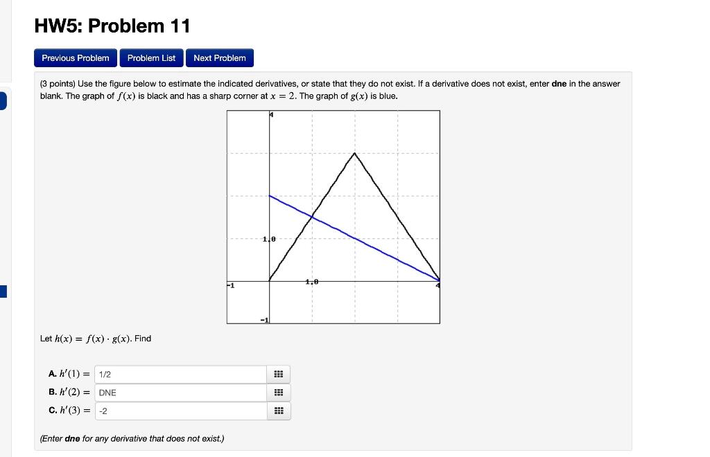Go back using the Previous Problem button

(x=75, y=58)
